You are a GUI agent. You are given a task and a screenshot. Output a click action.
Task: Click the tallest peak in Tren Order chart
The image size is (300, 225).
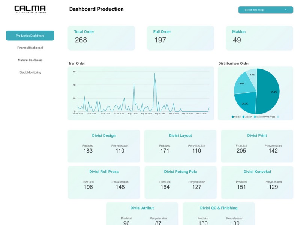coord(154,74)
